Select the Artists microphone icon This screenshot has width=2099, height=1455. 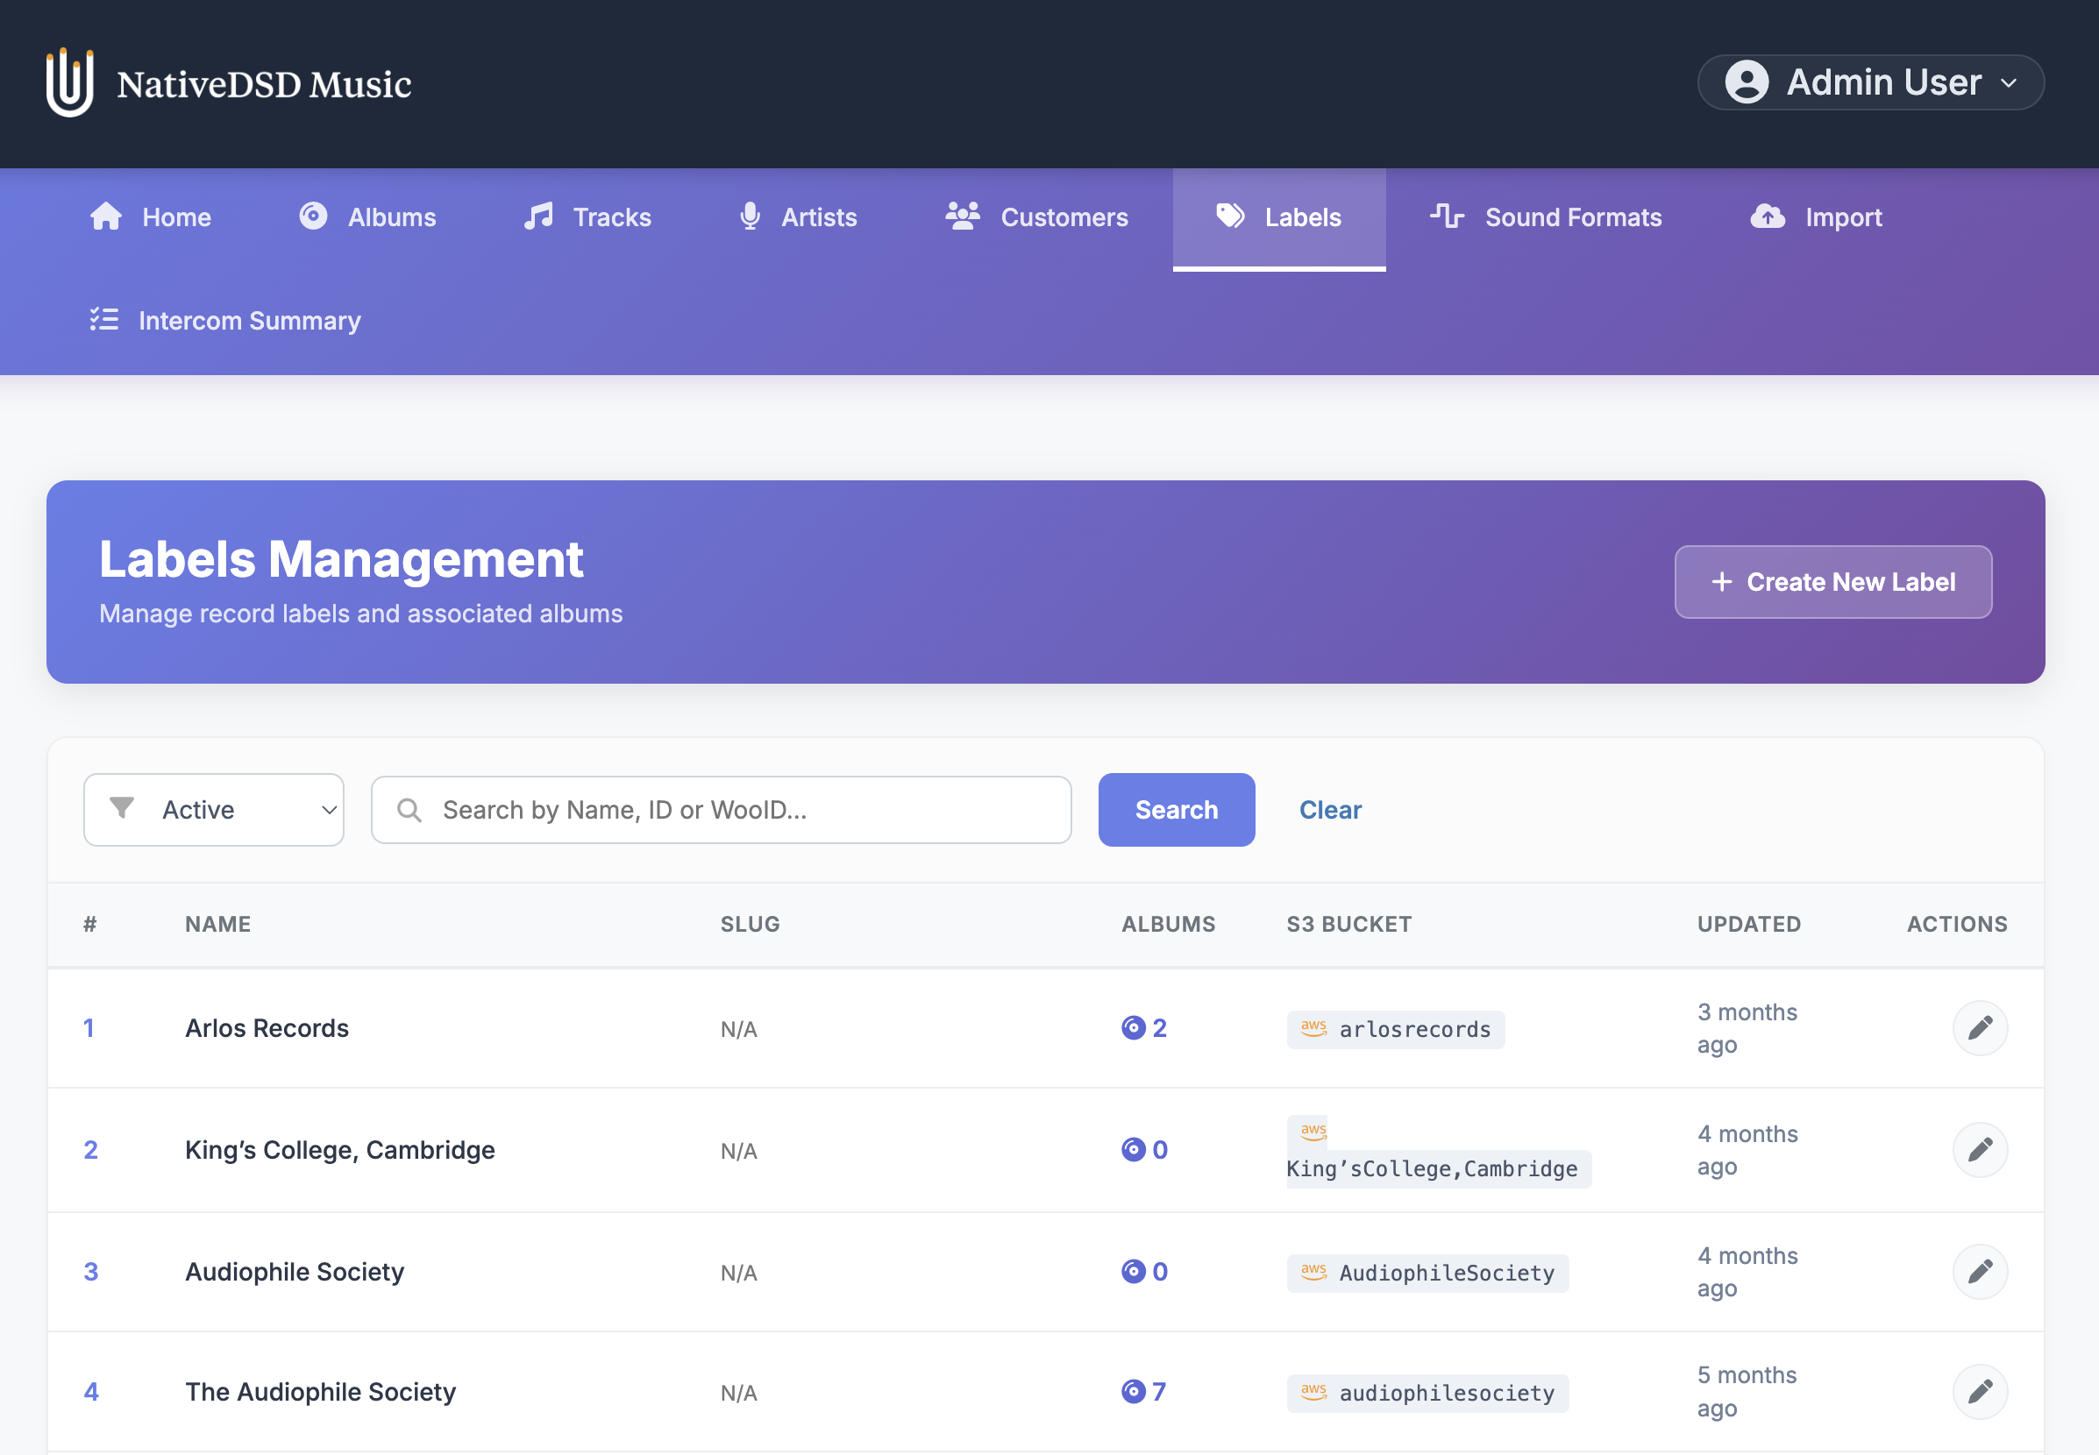tap(750, 217)
